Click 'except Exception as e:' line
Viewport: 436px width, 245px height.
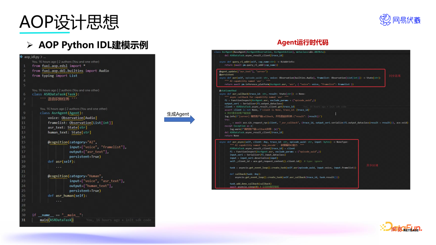pos(239,126)
